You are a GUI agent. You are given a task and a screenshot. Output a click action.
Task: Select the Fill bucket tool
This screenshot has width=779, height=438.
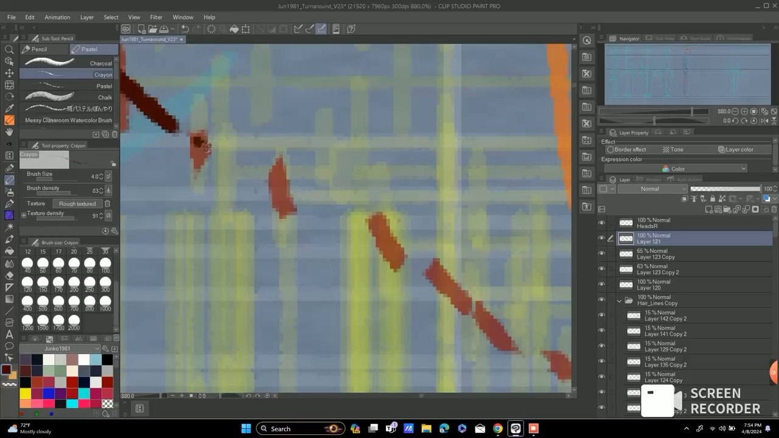tap(9, 251)
